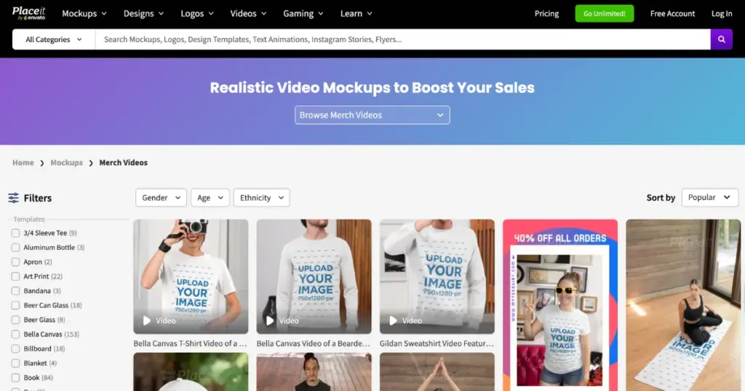Image resolution: width=745 pixels, height=391 pixels.
Task: Tick the Bandana checkbox
Action: (16, 291)
